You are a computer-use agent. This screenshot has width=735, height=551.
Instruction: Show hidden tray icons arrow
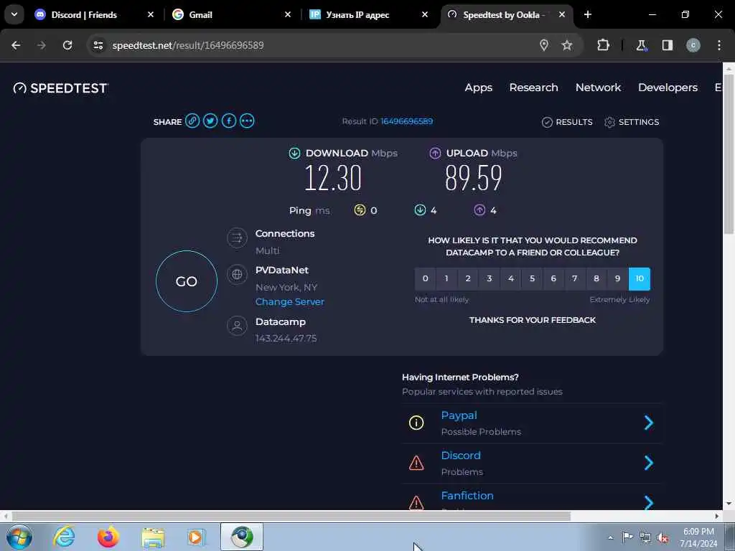[x=610, y=537]
